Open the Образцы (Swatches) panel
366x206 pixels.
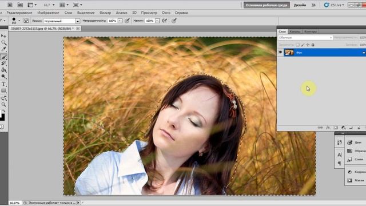coord(356,151)
